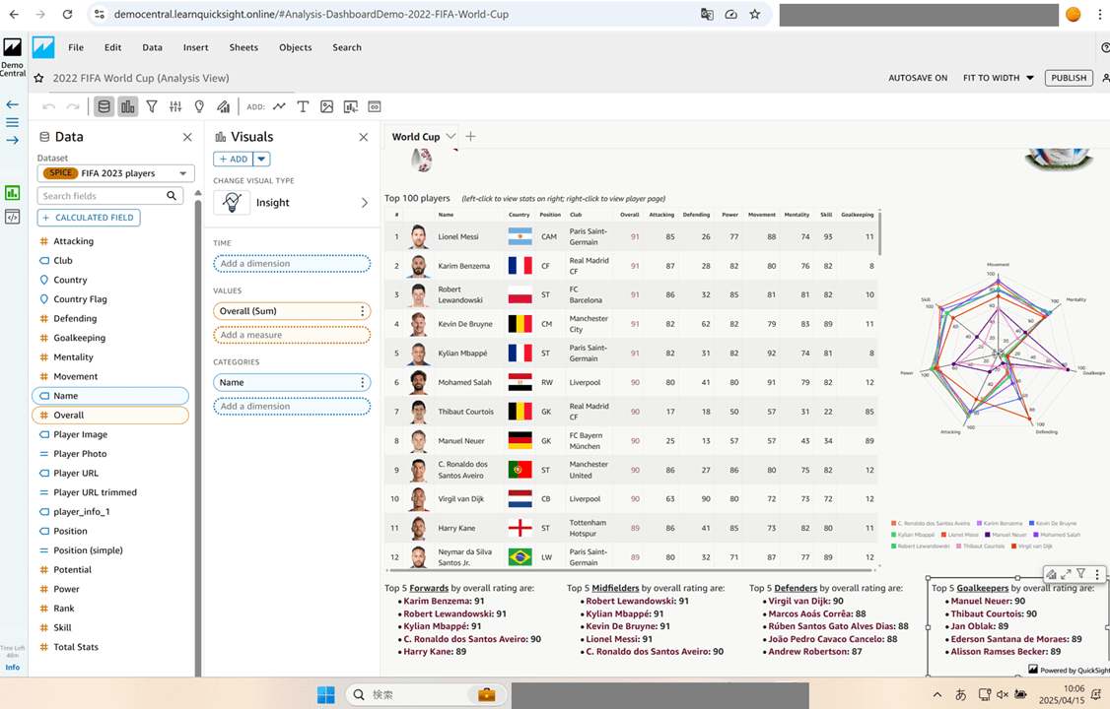Open the Sheets menu
This screenshot has height=709, width=1110.
tap(243, 47)
